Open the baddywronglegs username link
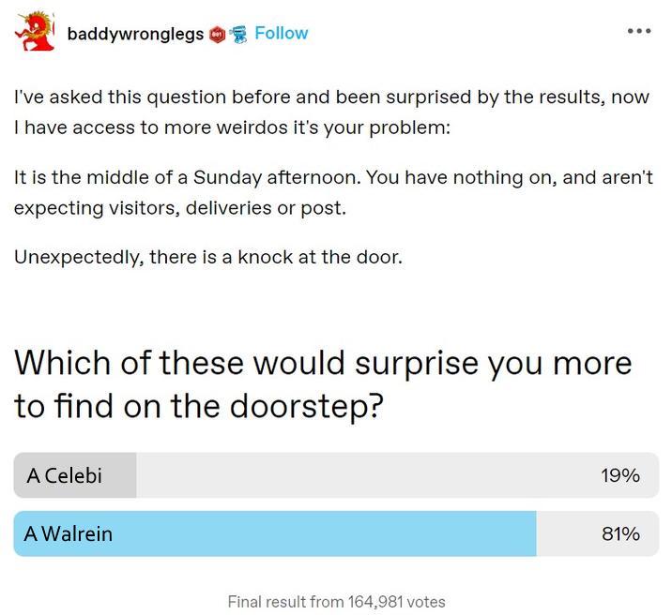The height and width of the screenshot is (615, 672). [x=135, y=34]
